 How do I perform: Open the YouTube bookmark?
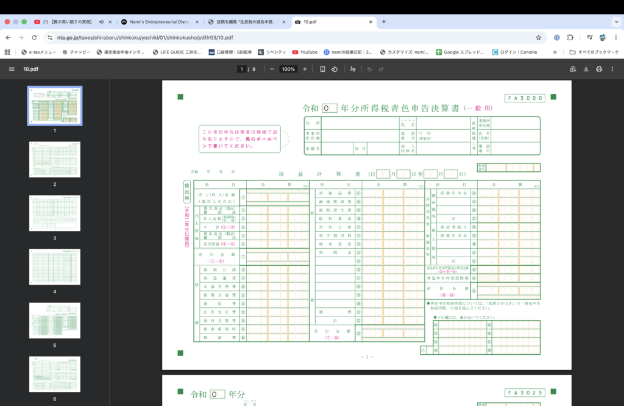[305, 52]
